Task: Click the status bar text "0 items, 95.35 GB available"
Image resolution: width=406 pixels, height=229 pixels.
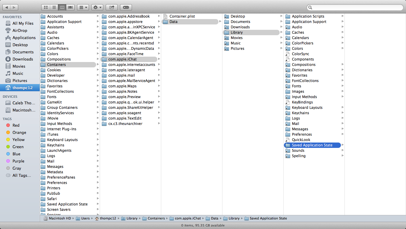Action: coord(203,225)
